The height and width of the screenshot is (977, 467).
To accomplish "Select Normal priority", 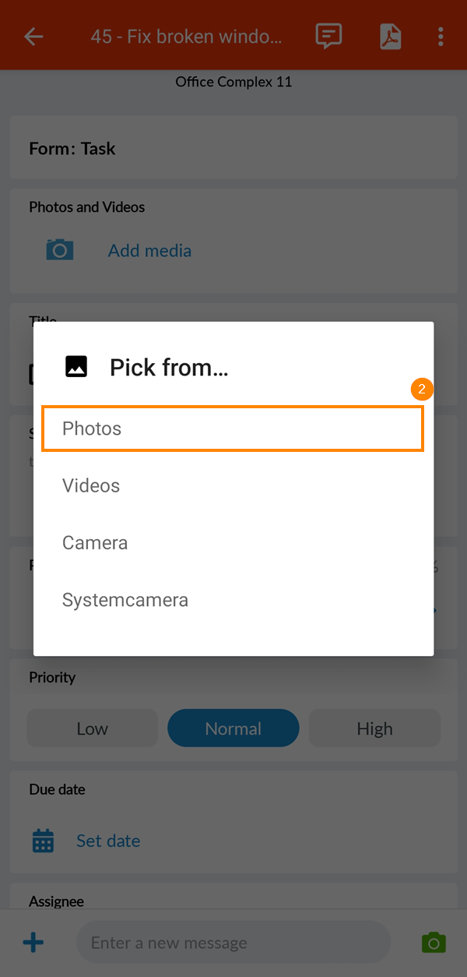I will pyautogui.click(x=233, y=728).
